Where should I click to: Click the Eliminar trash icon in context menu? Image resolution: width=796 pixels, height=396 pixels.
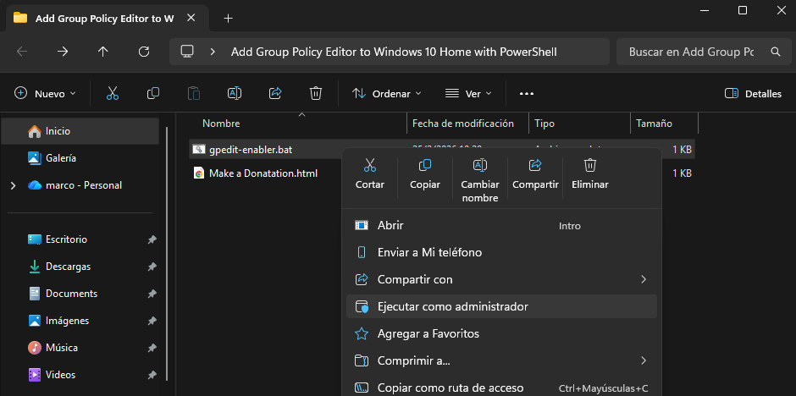(590, 166)
